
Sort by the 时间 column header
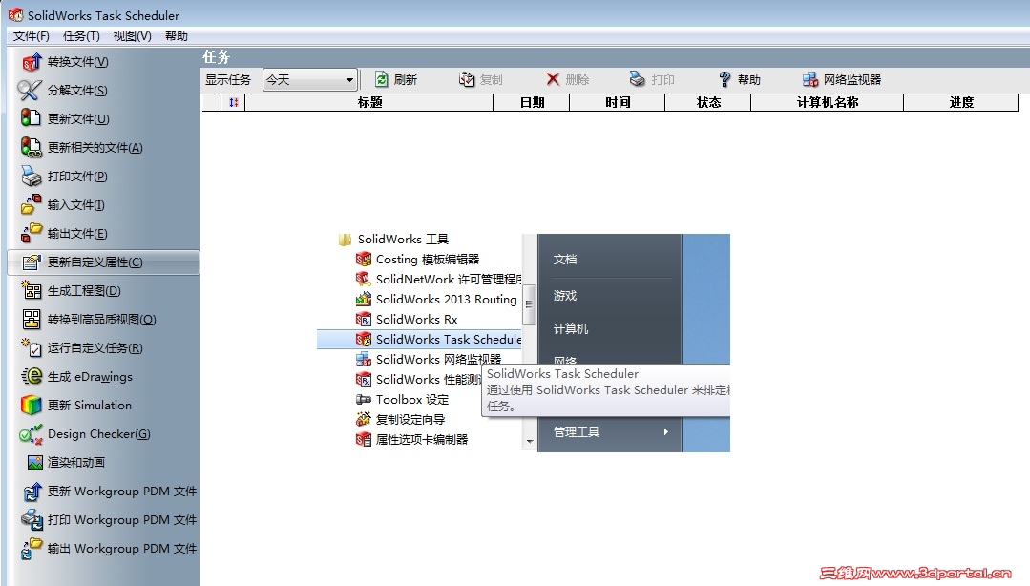(x=618, y=102)
